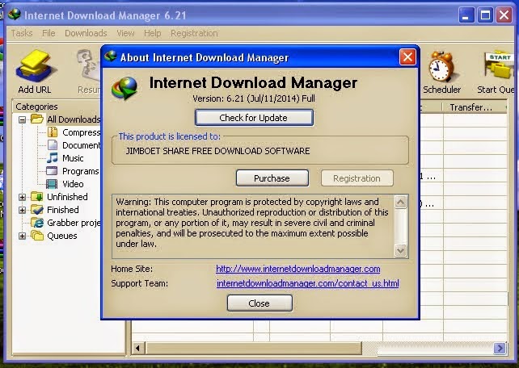Click the Resume toolbar icon
Screen dimensions: 519x368
click(89, 65)
